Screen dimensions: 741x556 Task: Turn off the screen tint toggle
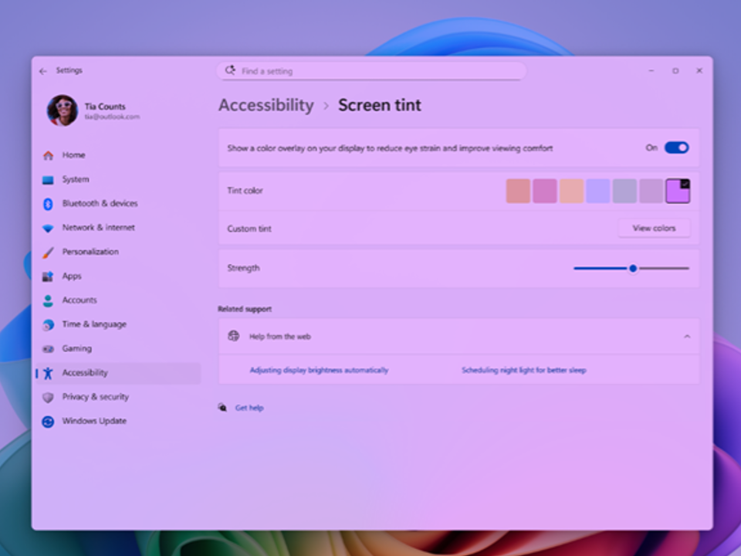click(676, 148)
